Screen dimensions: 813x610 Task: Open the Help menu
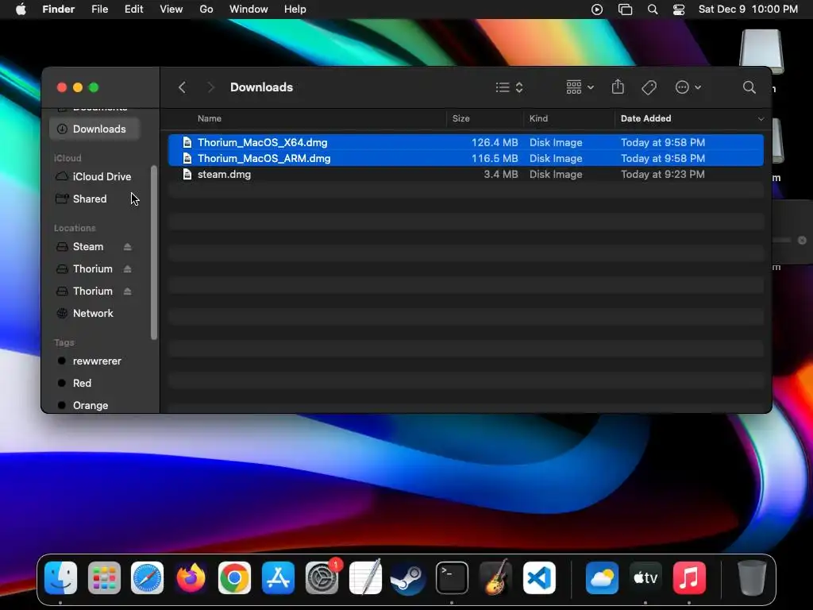point(295,10)
